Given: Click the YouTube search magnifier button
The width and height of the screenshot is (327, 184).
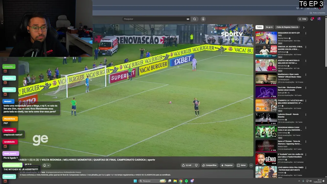Looking at the screenshot, I should (x=194, y=19).
